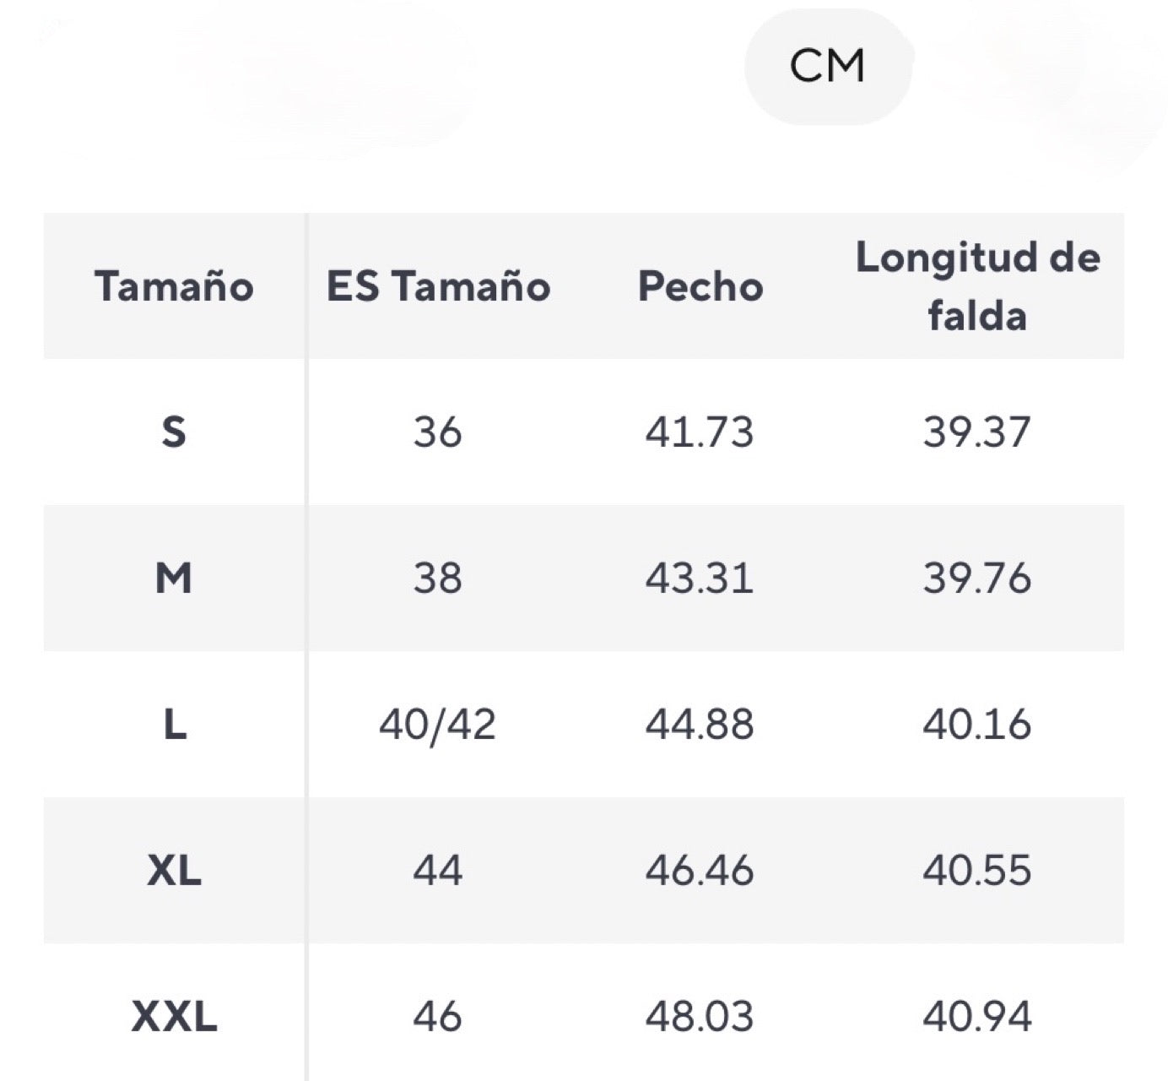Click the 40.94 skirt length value
1168x1081 pixels.
(x=977, y=1017)
